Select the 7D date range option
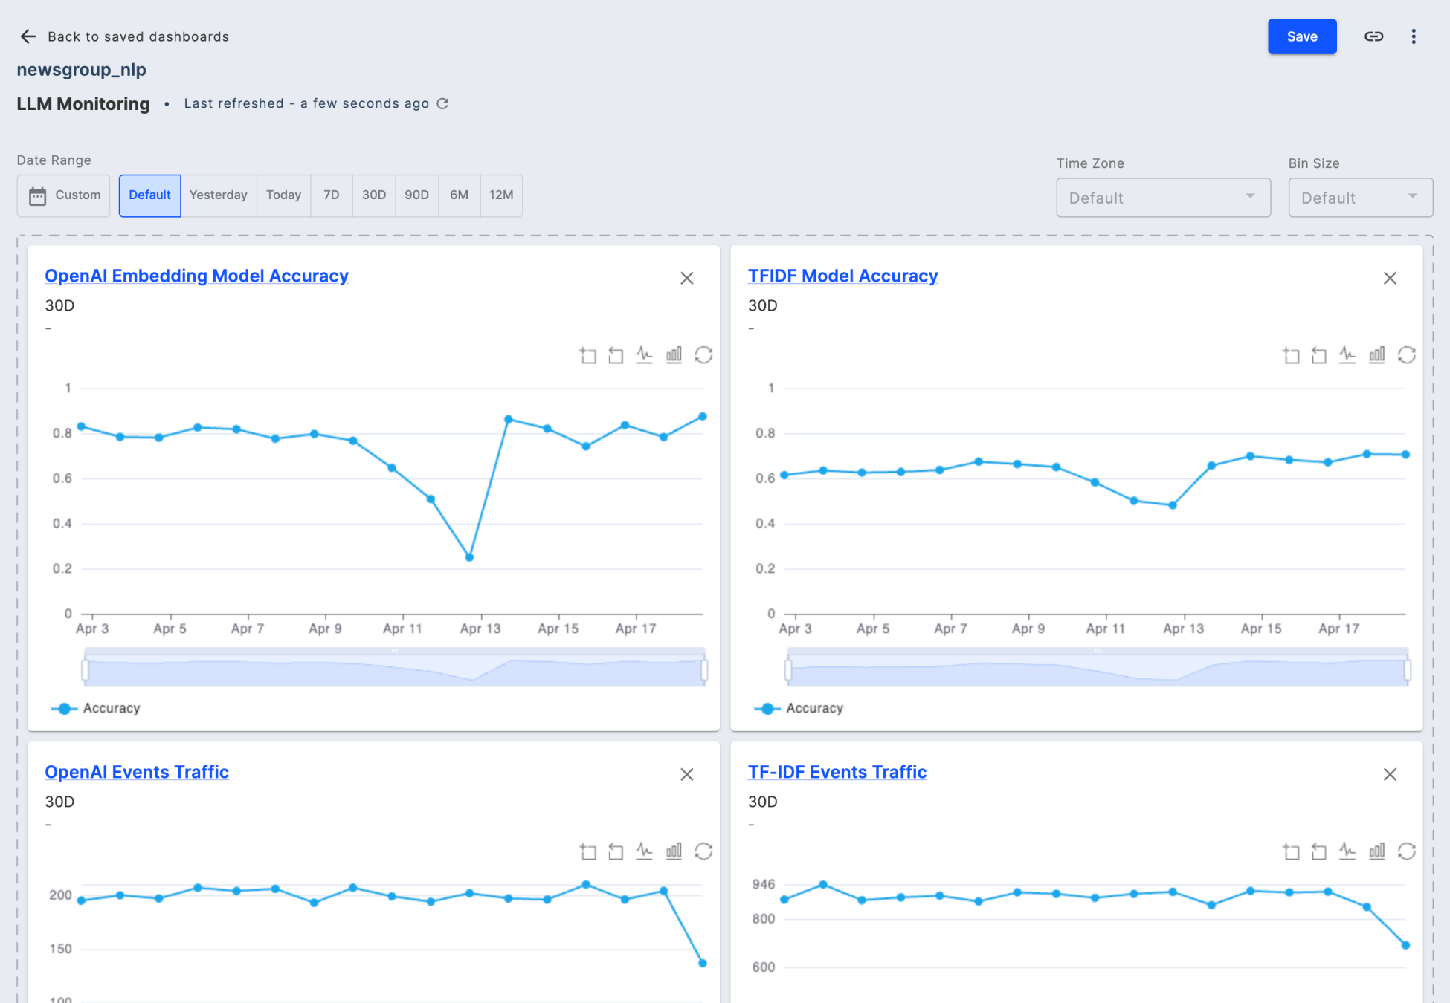Screen dimensions: 1450x1003 [330, 195]
